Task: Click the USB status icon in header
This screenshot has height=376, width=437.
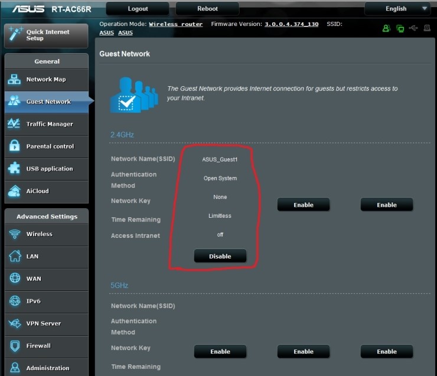Action: pyautogui.click(x=413, y=28)
